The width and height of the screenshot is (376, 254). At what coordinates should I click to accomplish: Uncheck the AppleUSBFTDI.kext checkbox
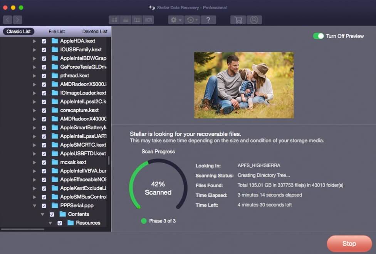44,154
